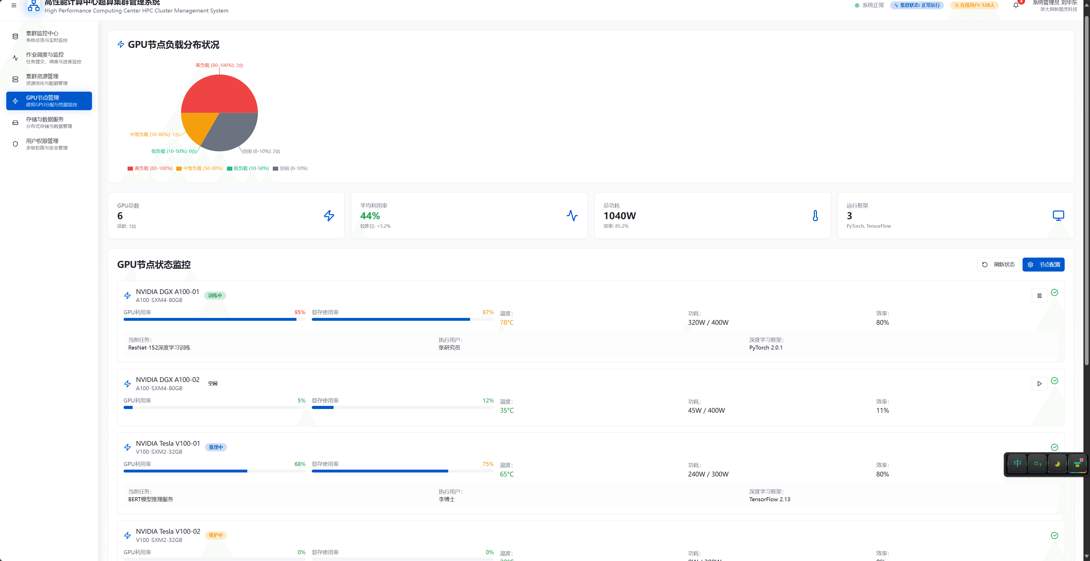Toggle 中等负载 (50-80%) legend item

[x=199, y=168]
